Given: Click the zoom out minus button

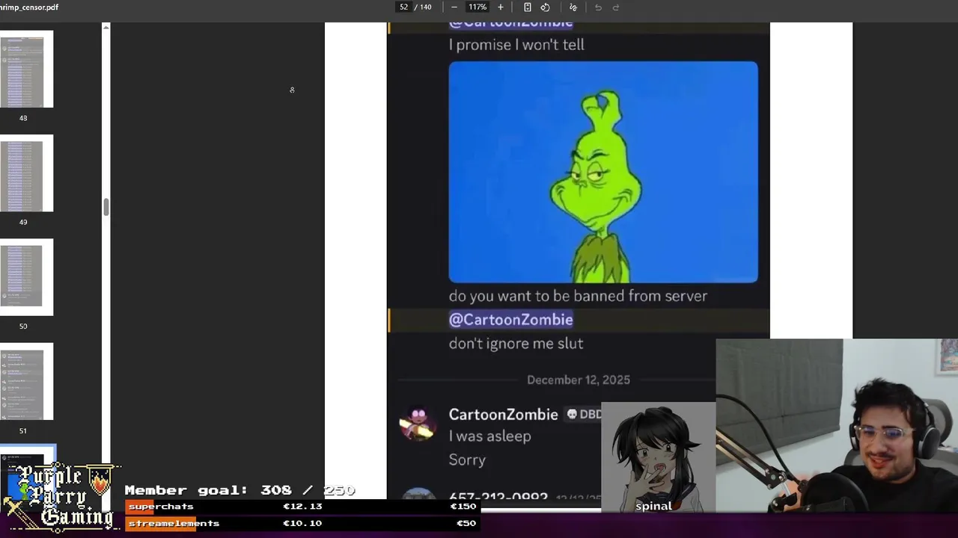Looking at the screenshot, I should (454, 7).
